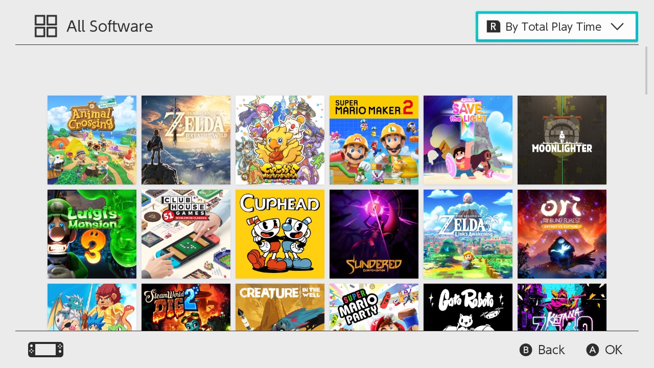Open Animal Crossing New Horizons game tile
654x368 pixels.
point(92,140)
